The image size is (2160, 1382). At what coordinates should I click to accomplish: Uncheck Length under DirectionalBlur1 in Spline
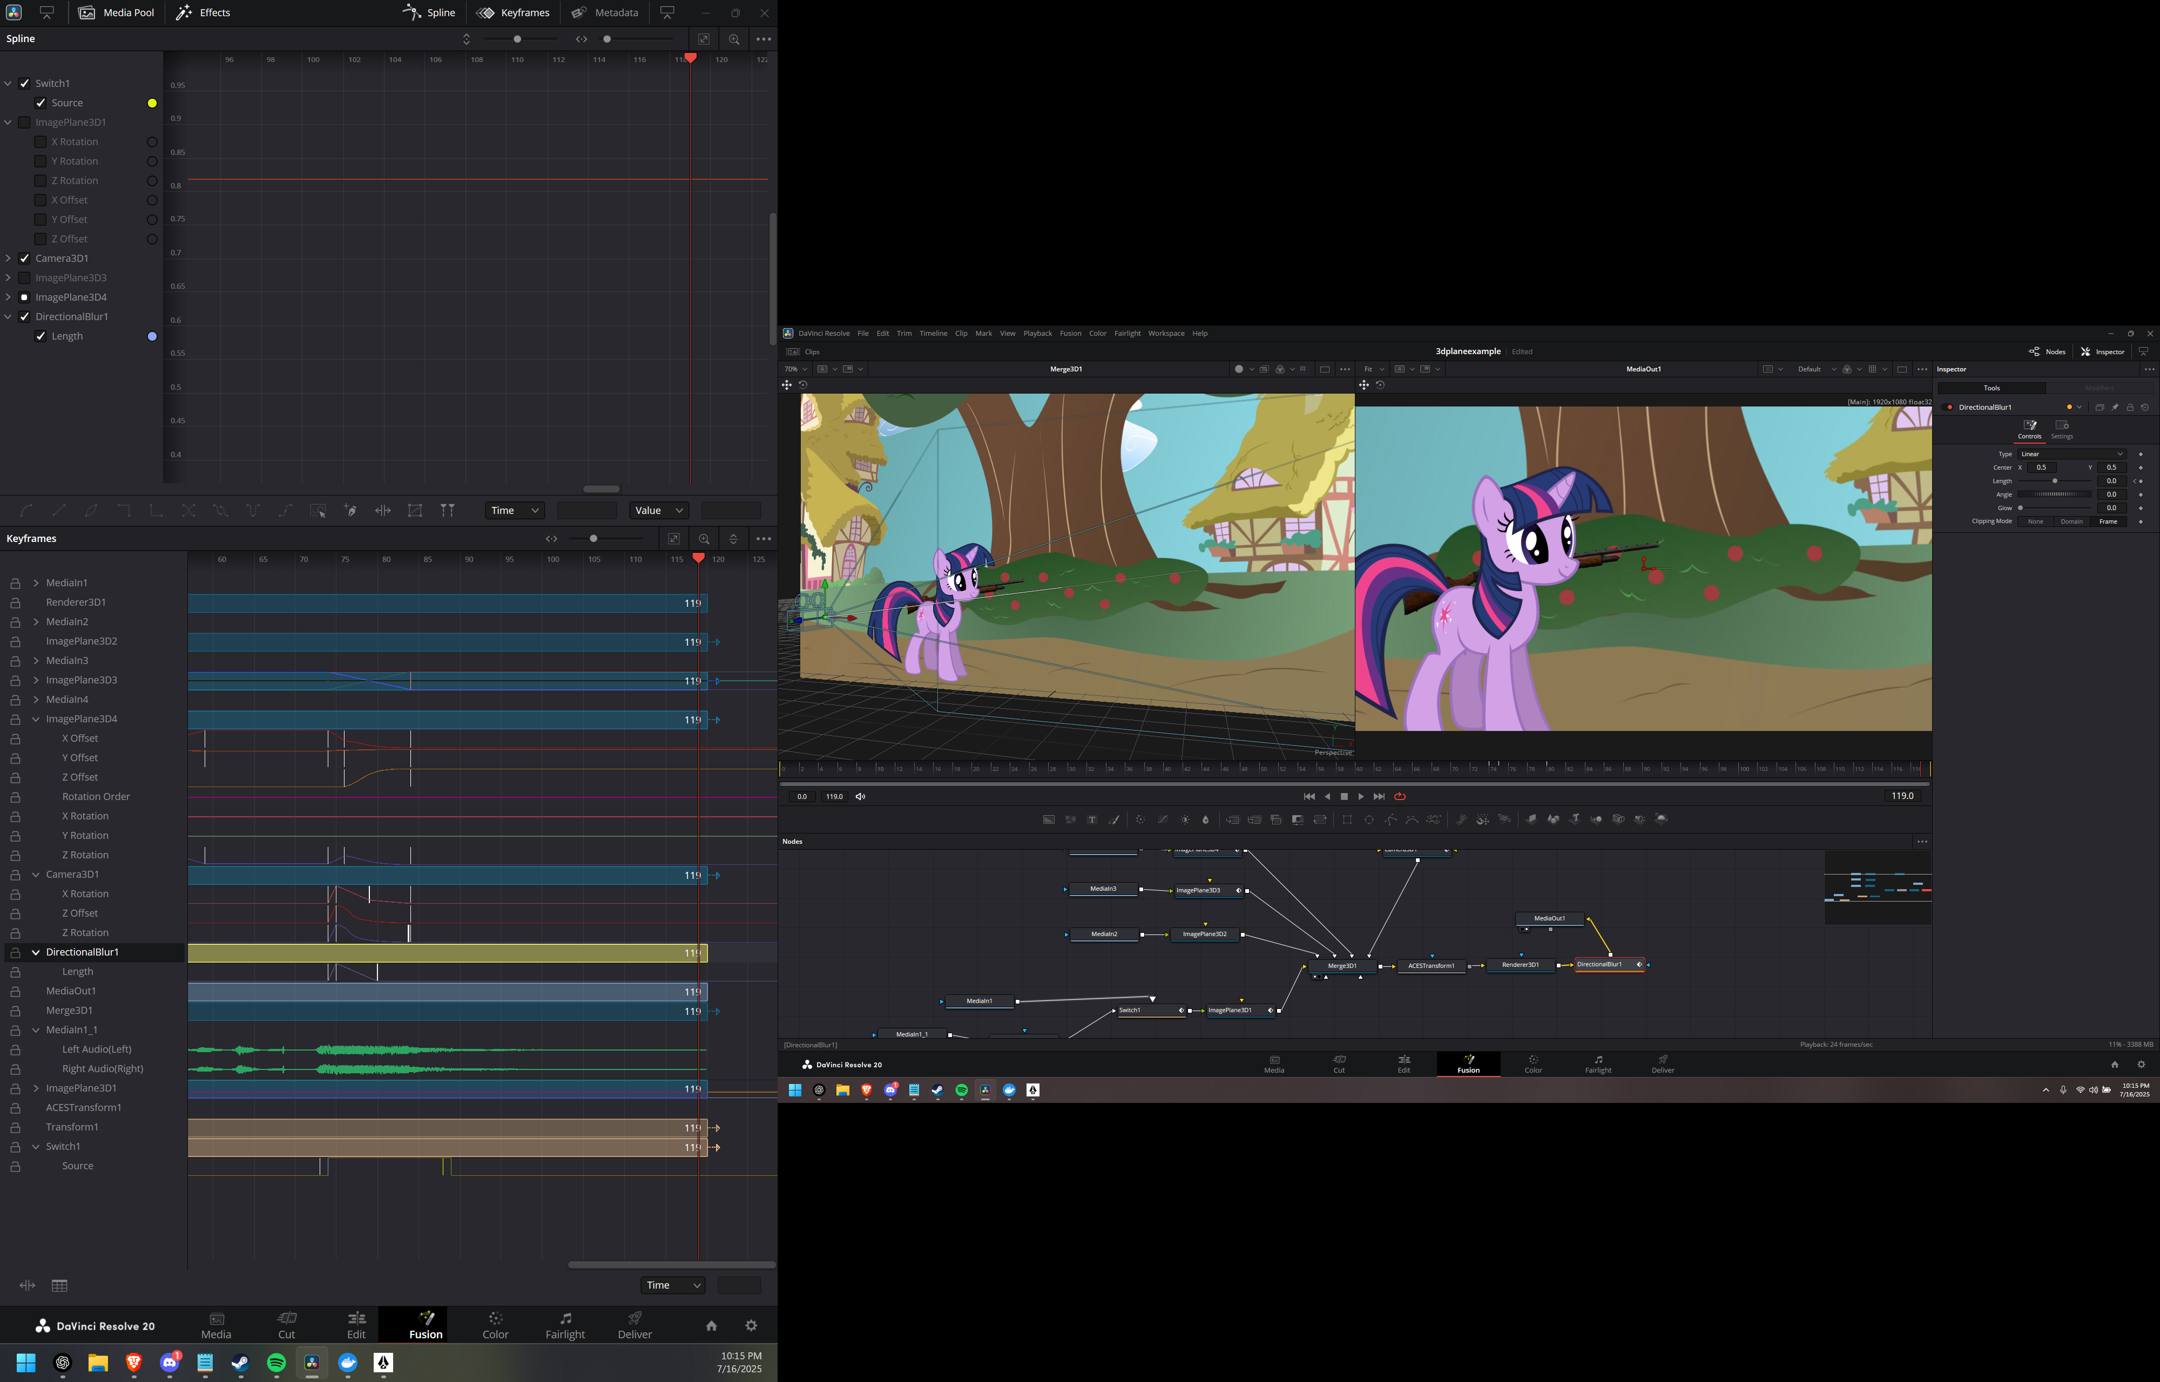click(40, 336)
